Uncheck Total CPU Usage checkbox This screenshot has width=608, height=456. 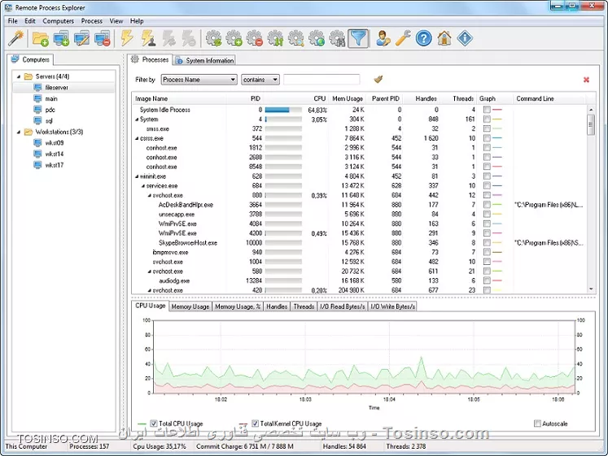[x=154, y=423]
